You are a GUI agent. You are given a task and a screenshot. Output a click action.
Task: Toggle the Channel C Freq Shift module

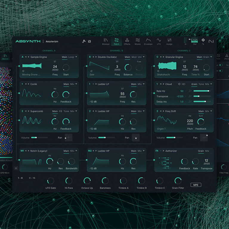(x=157, y=111)
